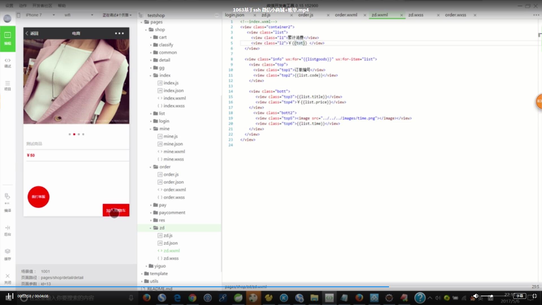The image size is (542, 305).
Task: Exit fullscreen in the video player
Action: (535, 296)
